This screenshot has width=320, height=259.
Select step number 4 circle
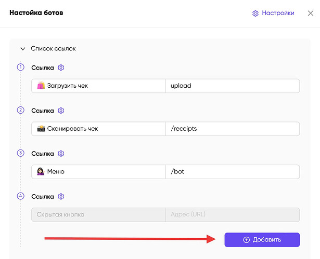pos(20,196)
